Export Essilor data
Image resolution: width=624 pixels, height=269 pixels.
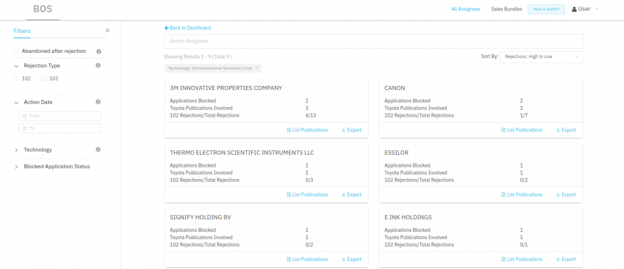566,195
